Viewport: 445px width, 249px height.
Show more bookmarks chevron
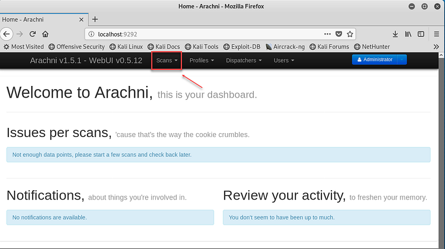tap(436, 47)
